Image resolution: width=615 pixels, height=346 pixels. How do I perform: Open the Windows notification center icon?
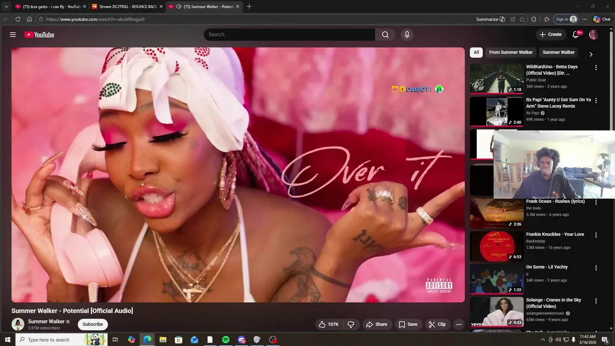coord(605,340)
